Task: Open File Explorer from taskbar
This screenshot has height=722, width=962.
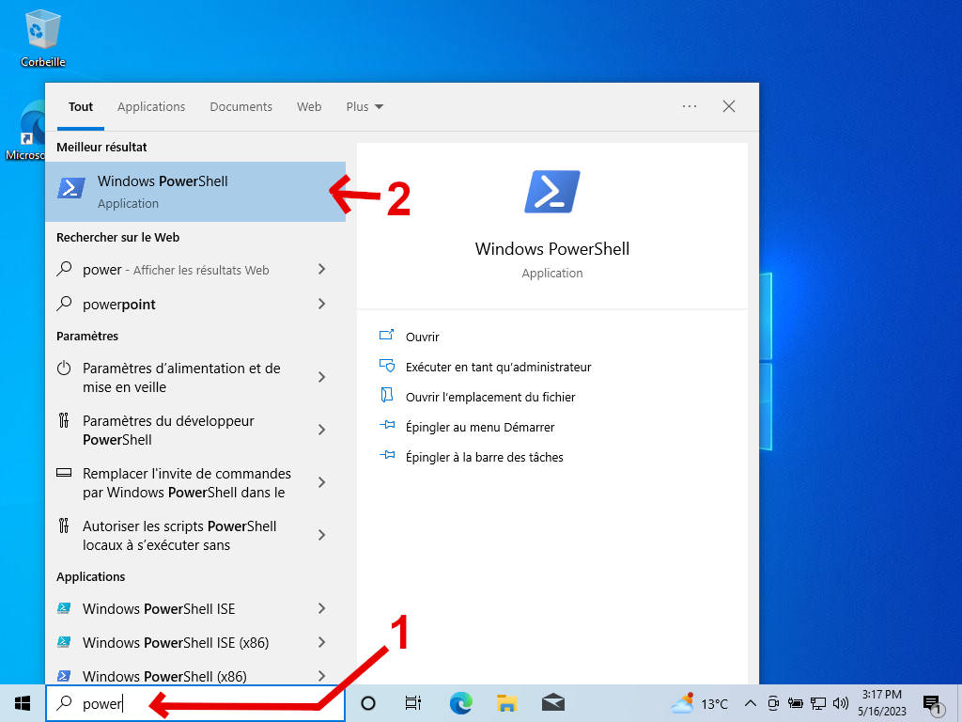Action: [506, 703]
